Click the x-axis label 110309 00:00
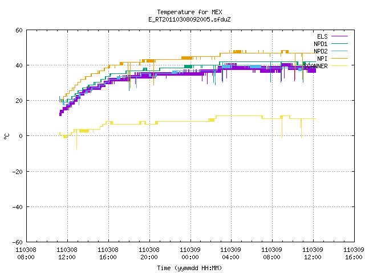 (x=190, y=254)
